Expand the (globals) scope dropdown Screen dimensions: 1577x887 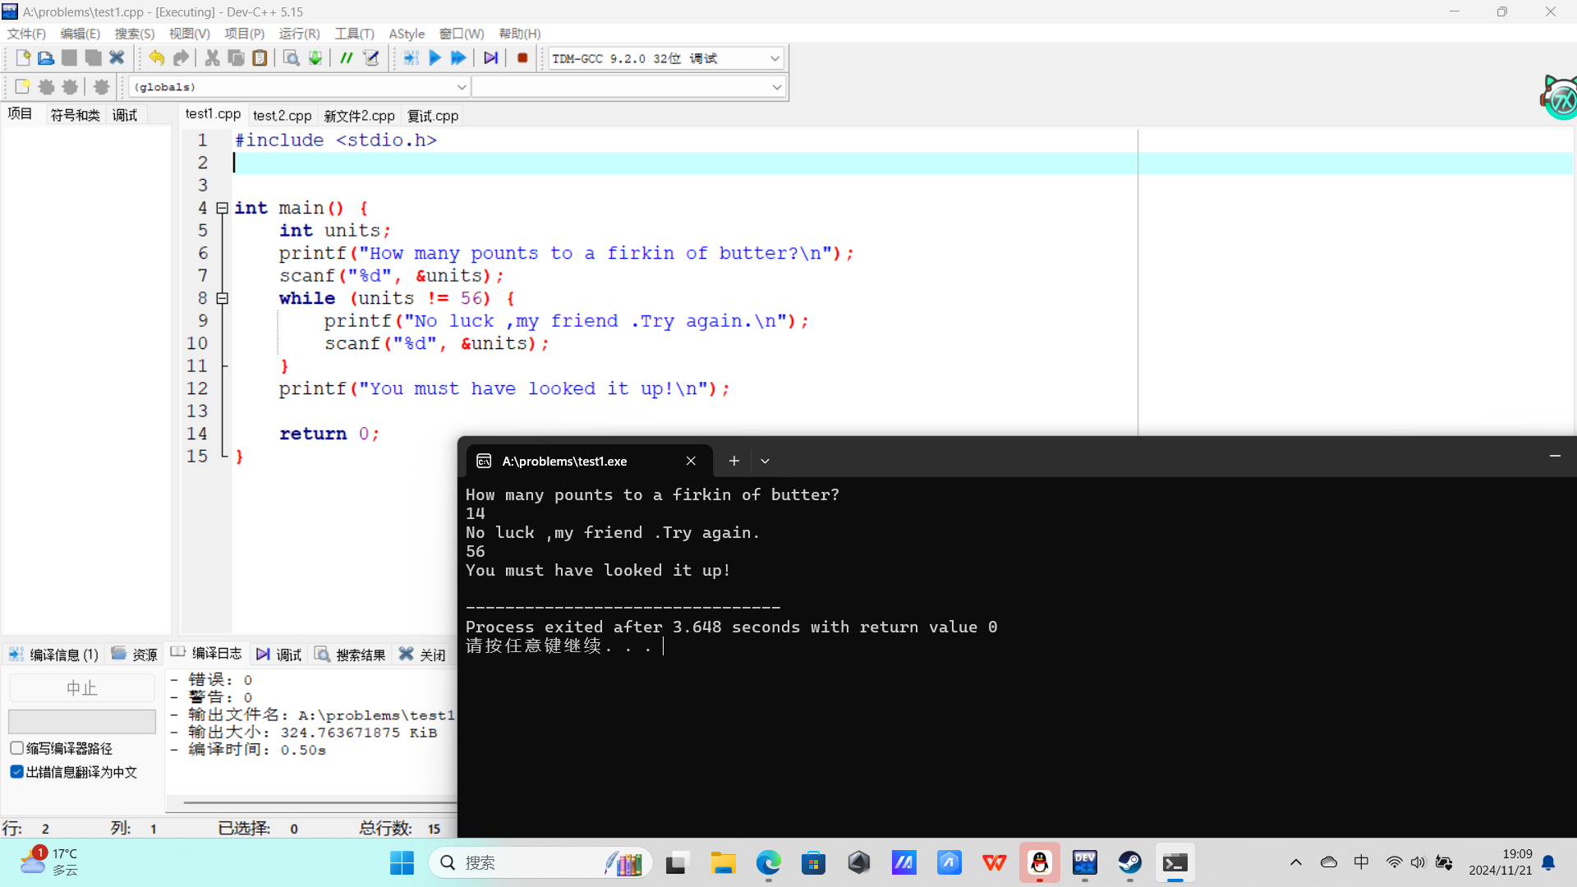461,87
